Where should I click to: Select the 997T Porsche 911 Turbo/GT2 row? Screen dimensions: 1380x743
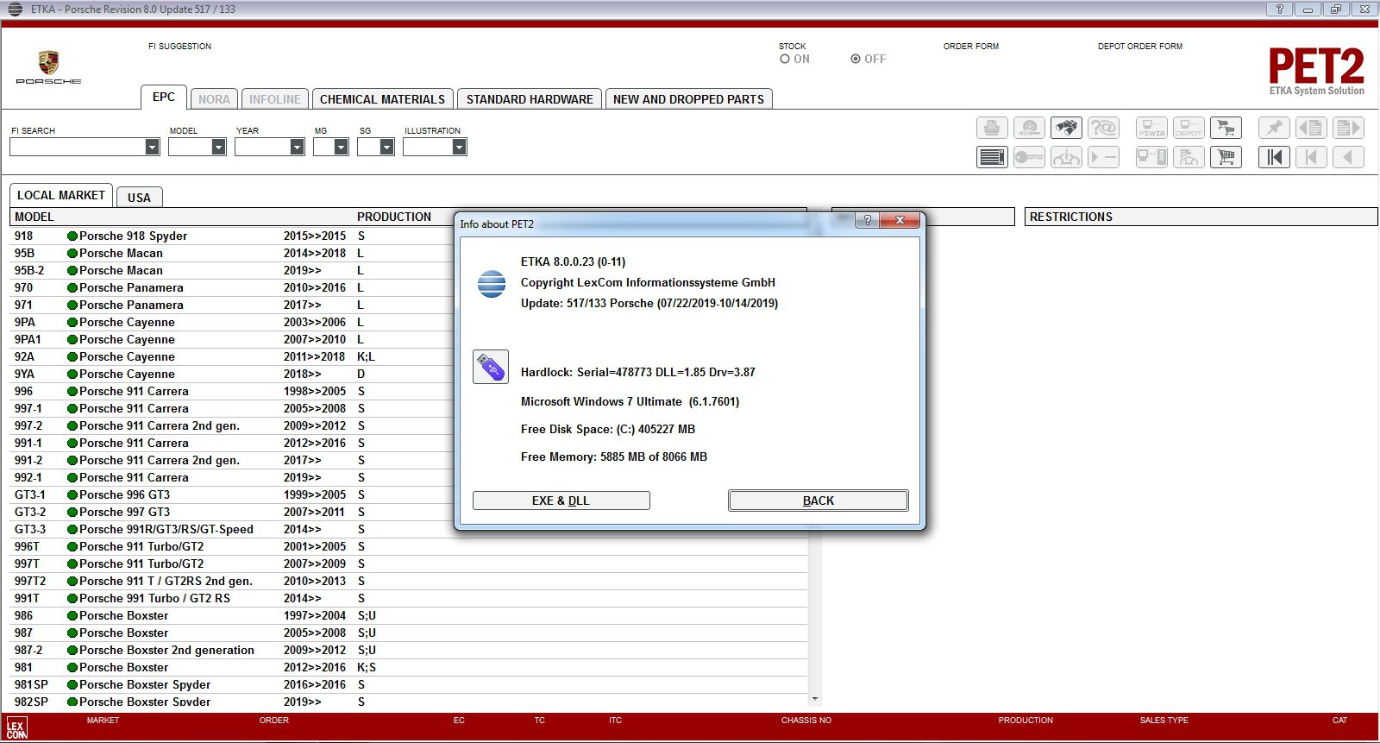(409, 564)
